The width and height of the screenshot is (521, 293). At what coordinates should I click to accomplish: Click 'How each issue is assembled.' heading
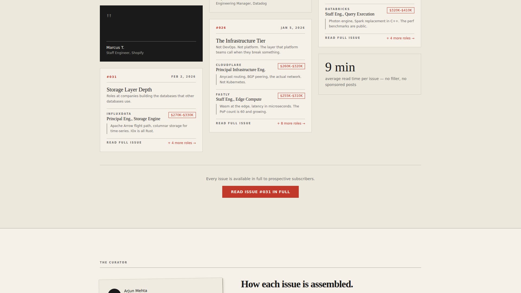297,284
